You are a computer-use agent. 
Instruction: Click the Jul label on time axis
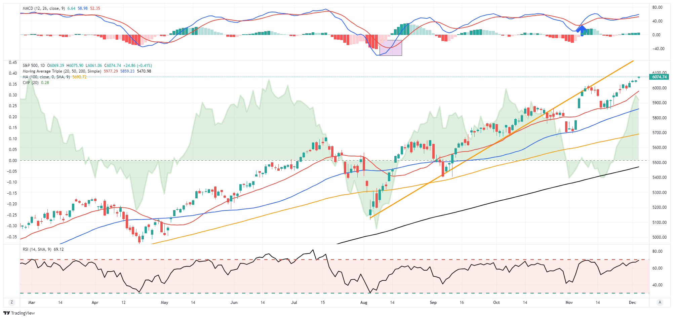click(294, 303)
